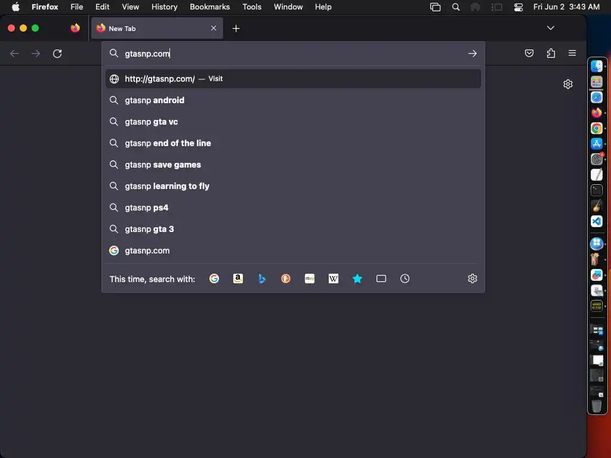Screen dimensions: 611x458
Task: Open Launchpad from the Dock
Action: click(x=597, y=81)
